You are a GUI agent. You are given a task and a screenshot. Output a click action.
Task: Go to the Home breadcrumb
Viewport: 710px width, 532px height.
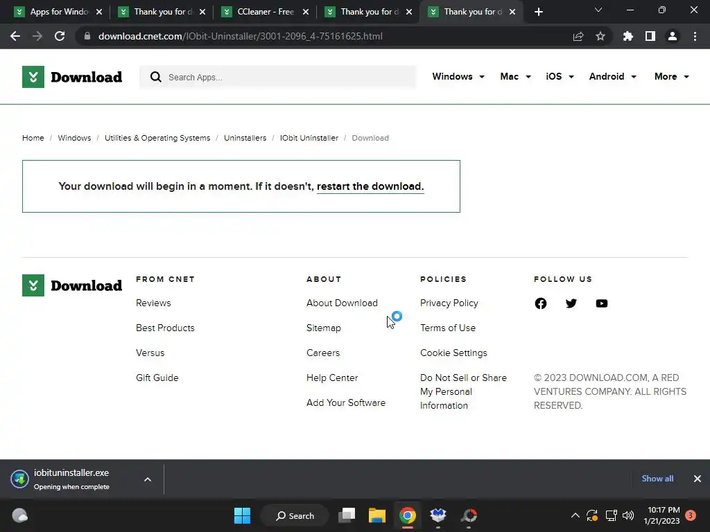coord(33,138)
